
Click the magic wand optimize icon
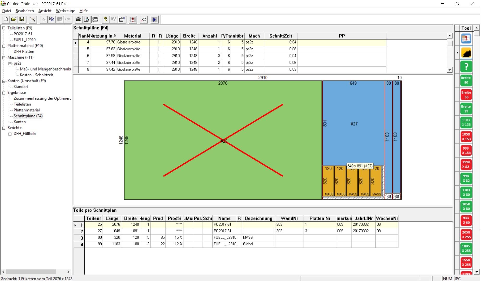[x=33, y=19]
